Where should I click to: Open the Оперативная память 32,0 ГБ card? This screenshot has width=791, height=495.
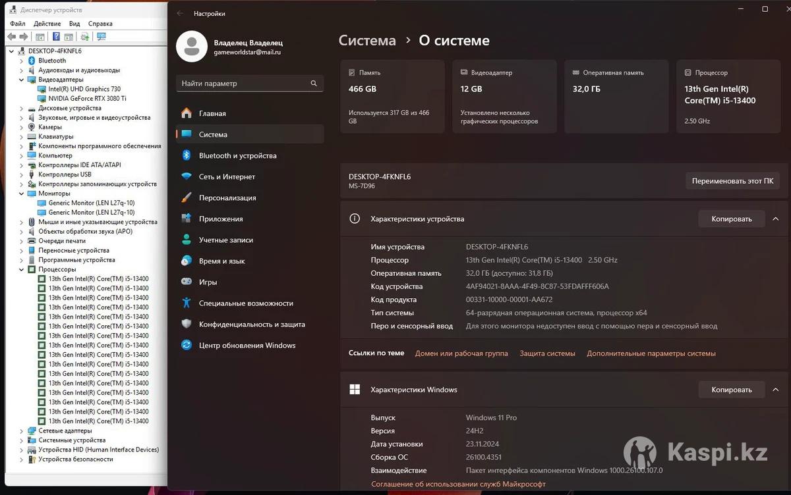(x=616, y=97)
